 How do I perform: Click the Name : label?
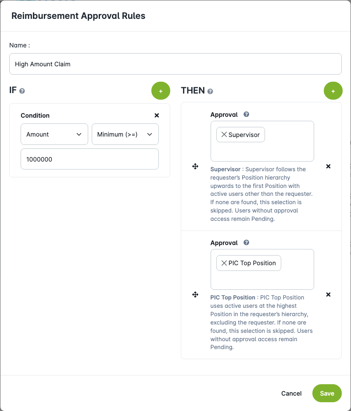(20, 45)
